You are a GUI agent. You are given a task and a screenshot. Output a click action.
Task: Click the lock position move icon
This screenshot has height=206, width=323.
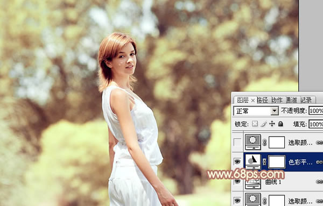[272, 124]
